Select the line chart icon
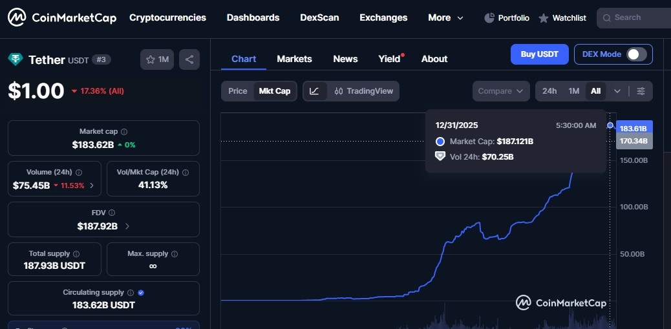Image resolution: width=671 pixels, height=329 pixels. click(x=315, y=91)
